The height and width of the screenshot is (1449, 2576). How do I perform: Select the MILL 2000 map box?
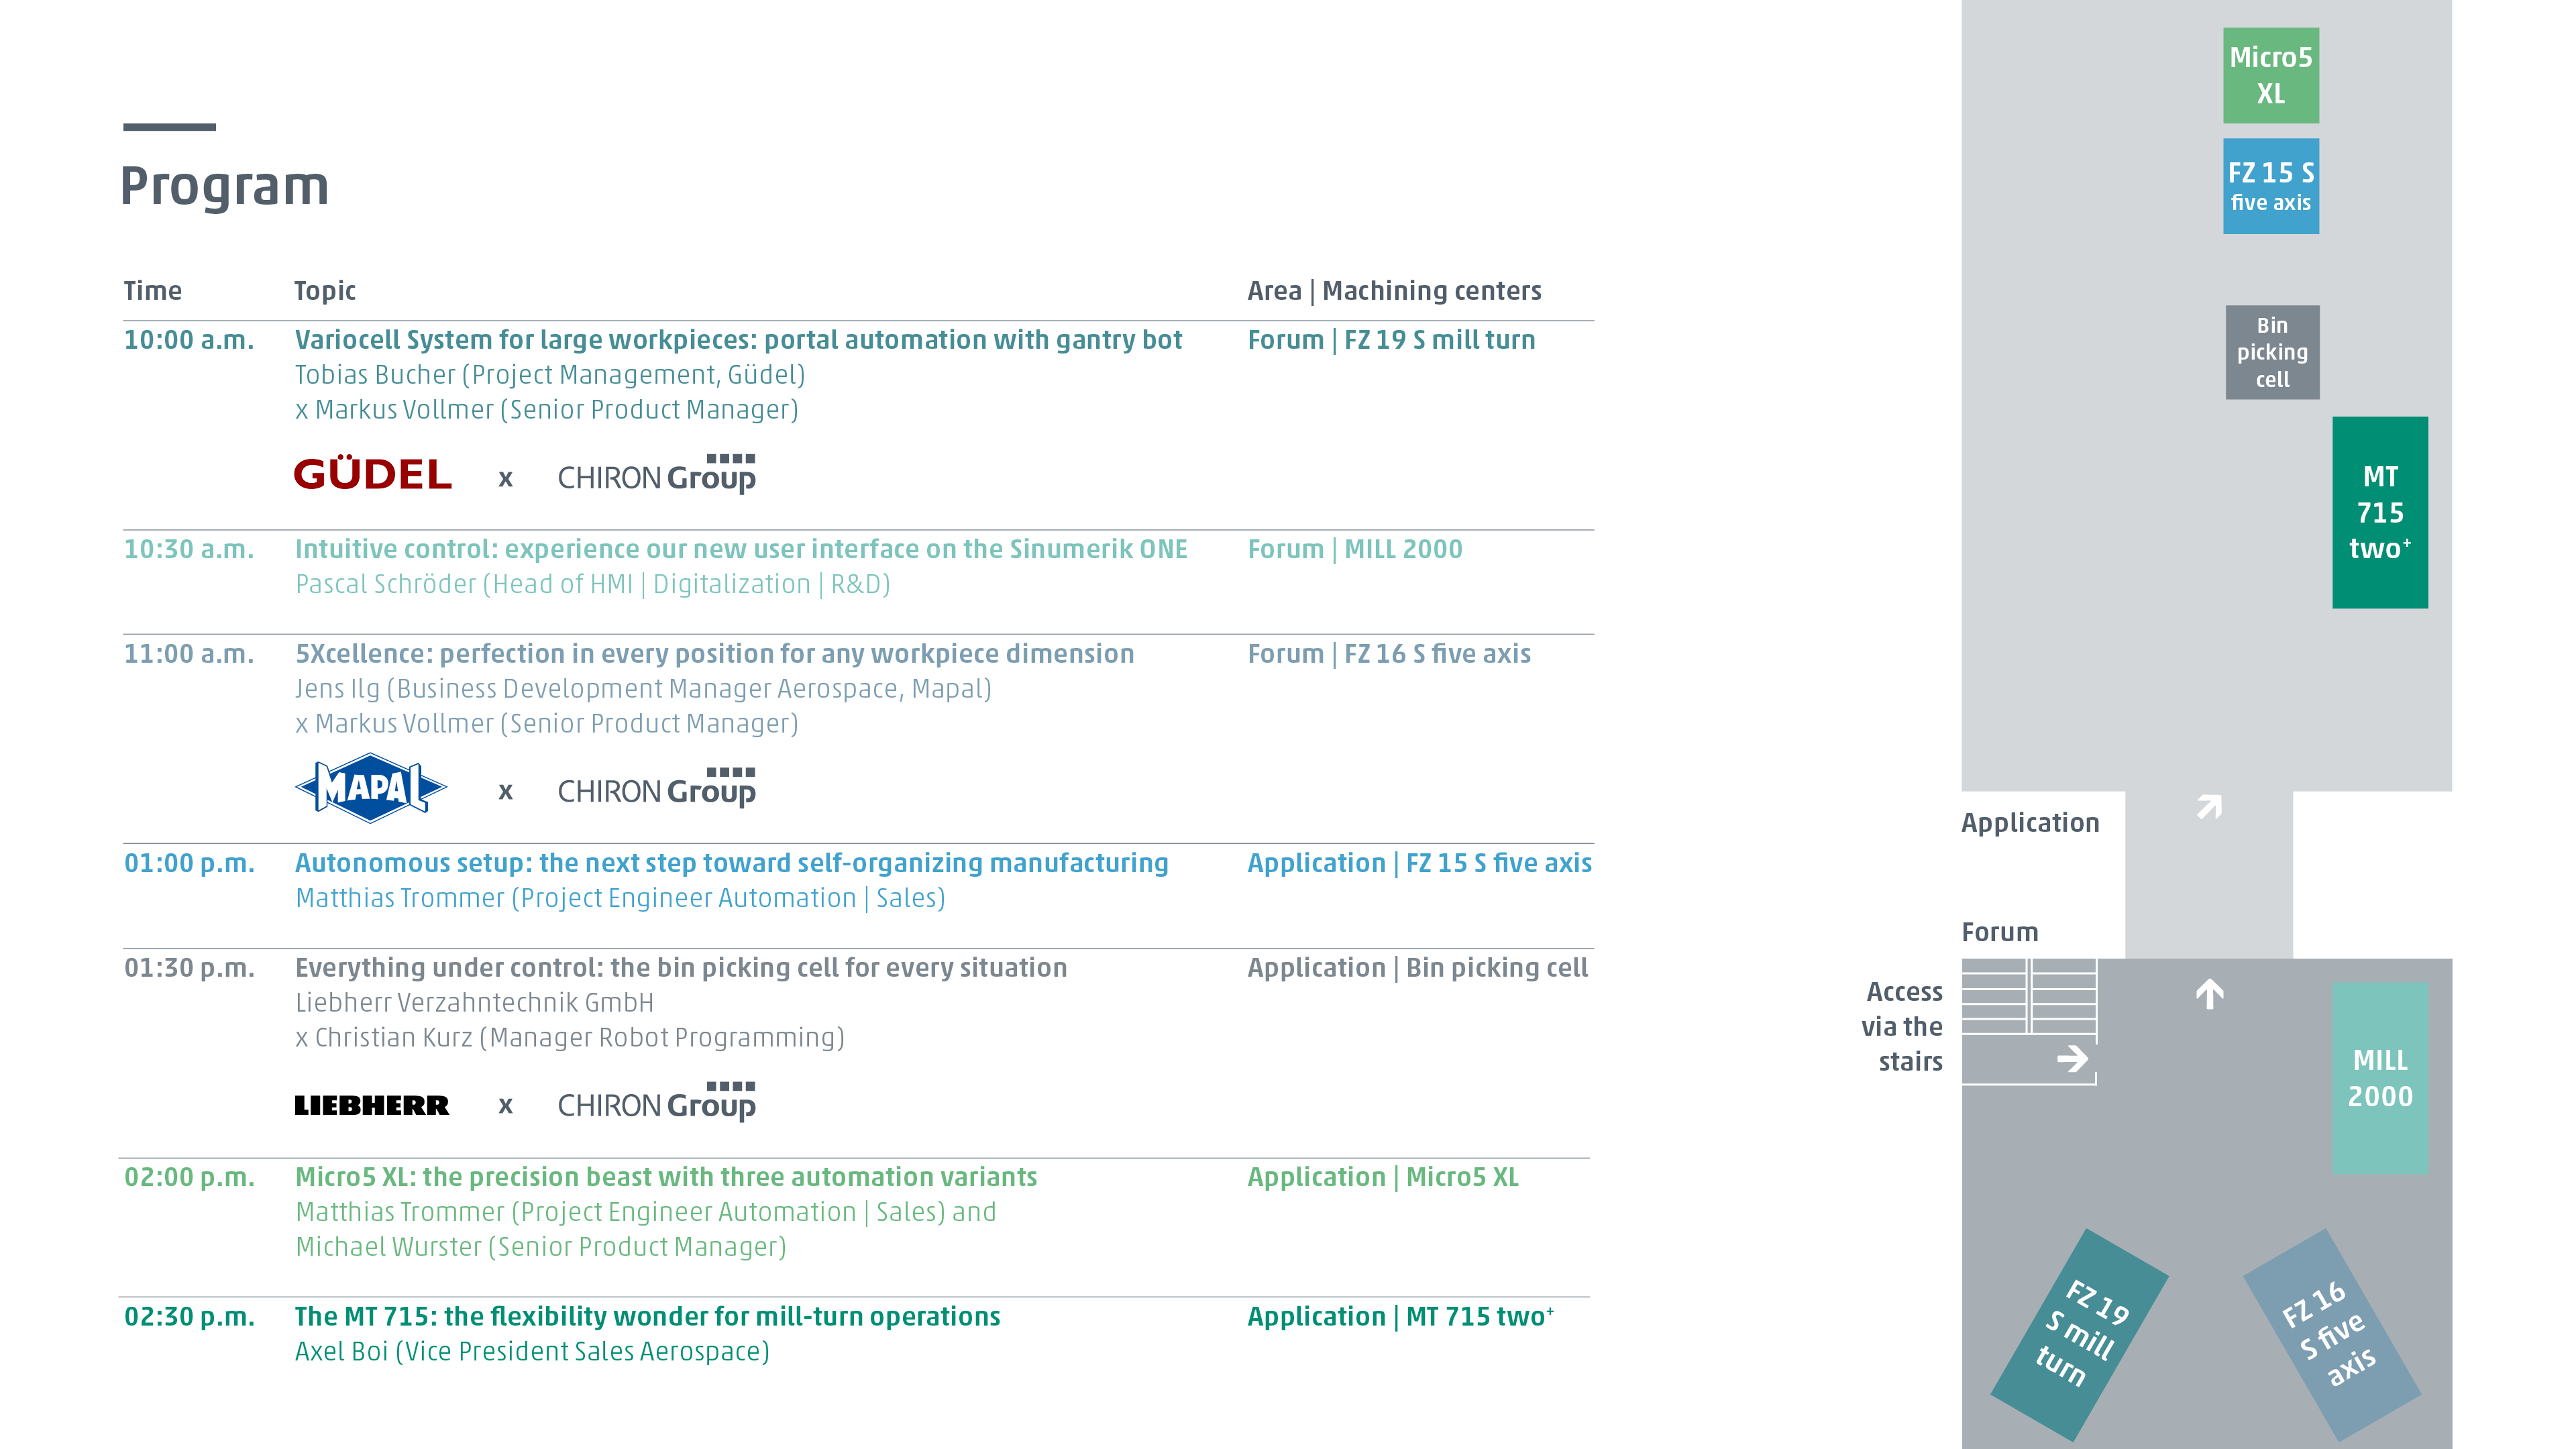pyautogui.click(x=2379, y=1078)
